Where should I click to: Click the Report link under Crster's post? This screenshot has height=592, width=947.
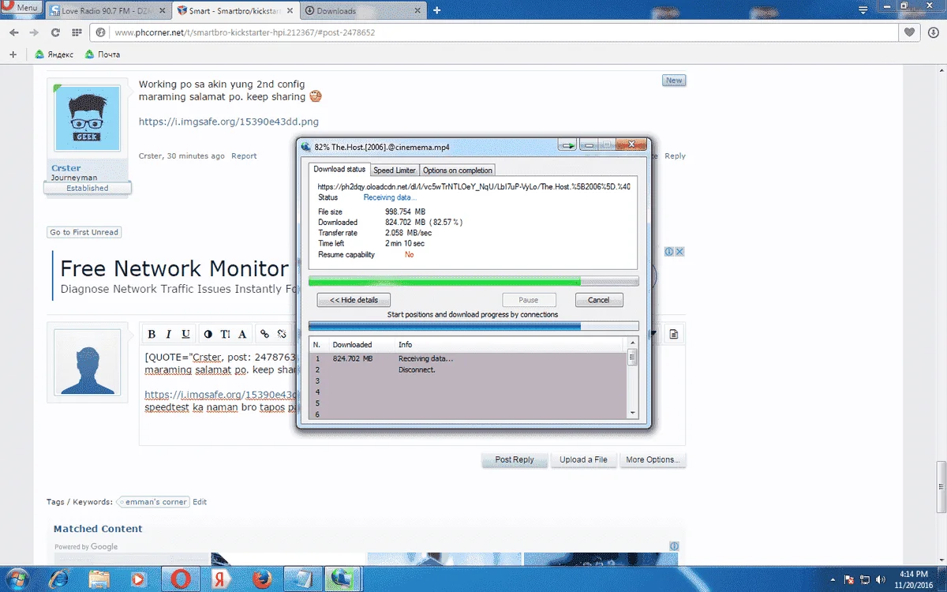tap(244, 155)
